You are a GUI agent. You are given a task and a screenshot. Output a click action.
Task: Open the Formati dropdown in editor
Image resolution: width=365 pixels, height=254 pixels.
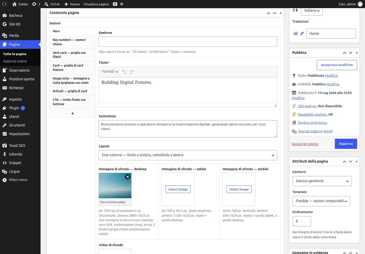pyautogui.click(x=110, y=72)
